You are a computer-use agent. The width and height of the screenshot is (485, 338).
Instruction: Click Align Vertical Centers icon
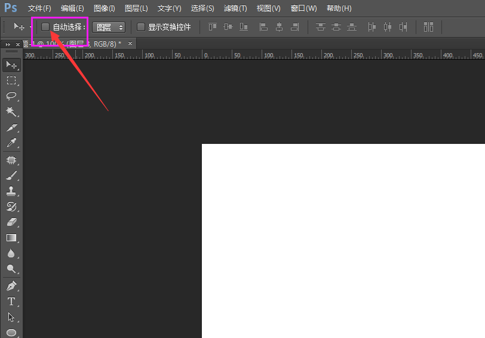coord(228,27)
